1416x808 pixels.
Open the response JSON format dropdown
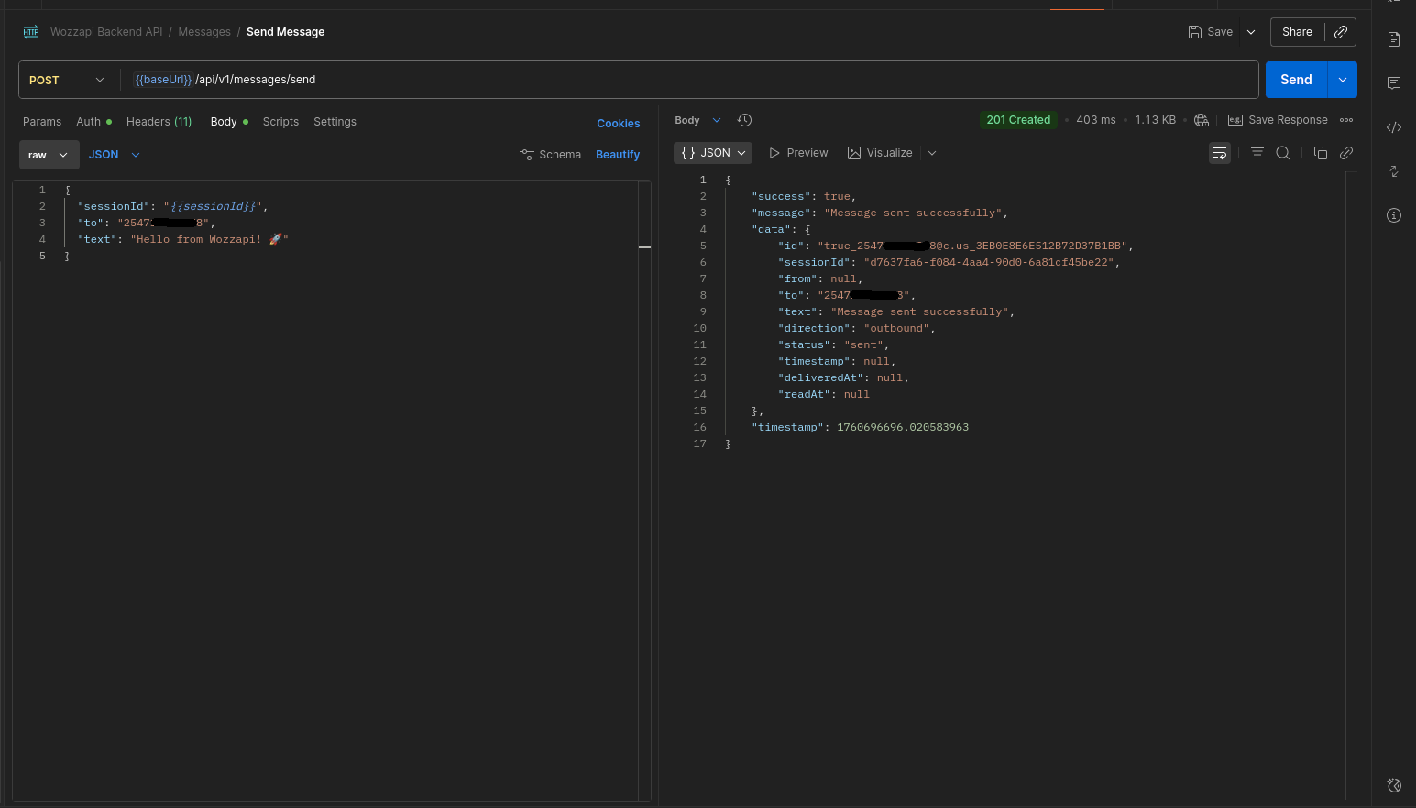713,153
